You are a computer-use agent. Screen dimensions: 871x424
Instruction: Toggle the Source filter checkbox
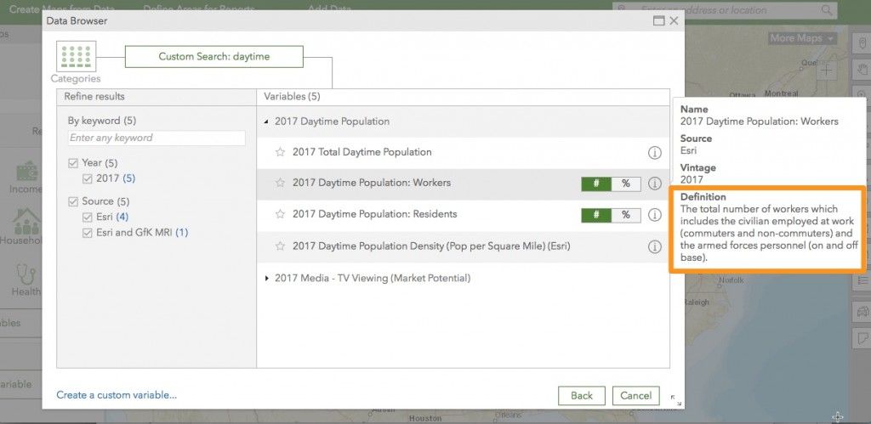[73, 201]
